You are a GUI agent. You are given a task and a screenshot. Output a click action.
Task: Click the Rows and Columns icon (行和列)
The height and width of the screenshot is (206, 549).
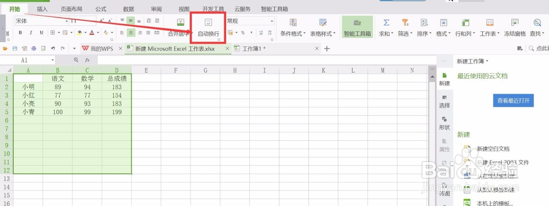click(x=466, y=22)
